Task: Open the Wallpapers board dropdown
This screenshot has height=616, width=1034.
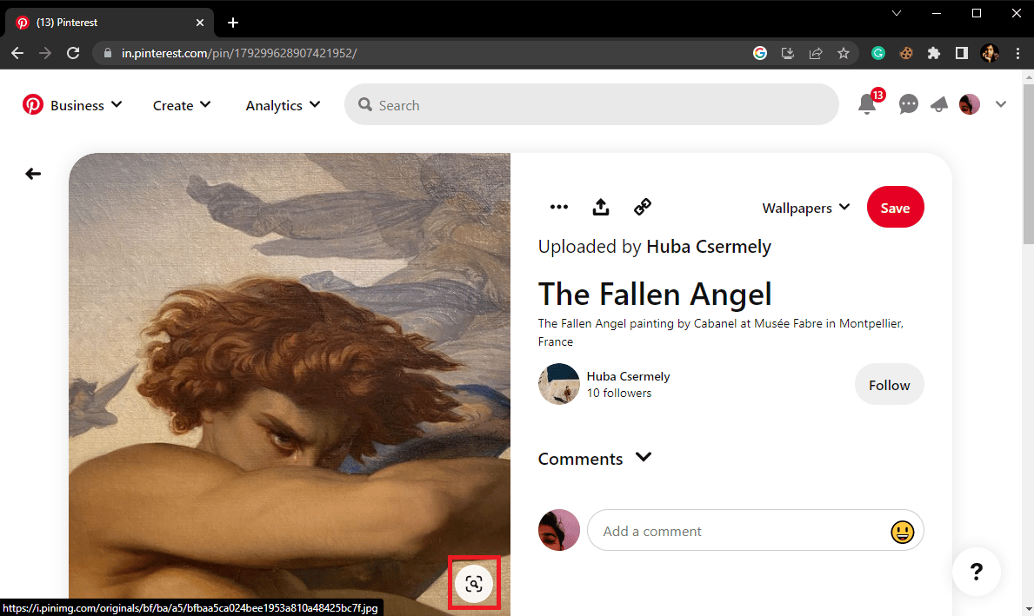Action: (x=806, y=209)
